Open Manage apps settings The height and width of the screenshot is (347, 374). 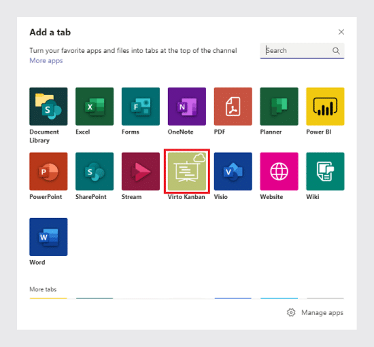tap(315, 312)
